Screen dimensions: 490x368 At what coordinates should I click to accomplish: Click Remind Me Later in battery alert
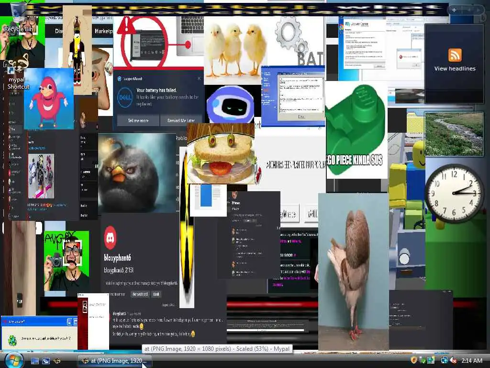(181, 120)
